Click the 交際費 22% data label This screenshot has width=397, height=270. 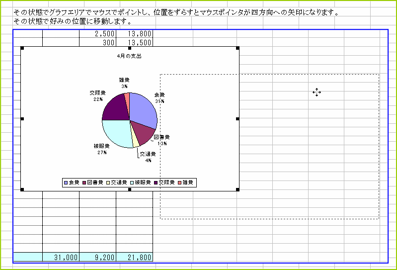98,96
